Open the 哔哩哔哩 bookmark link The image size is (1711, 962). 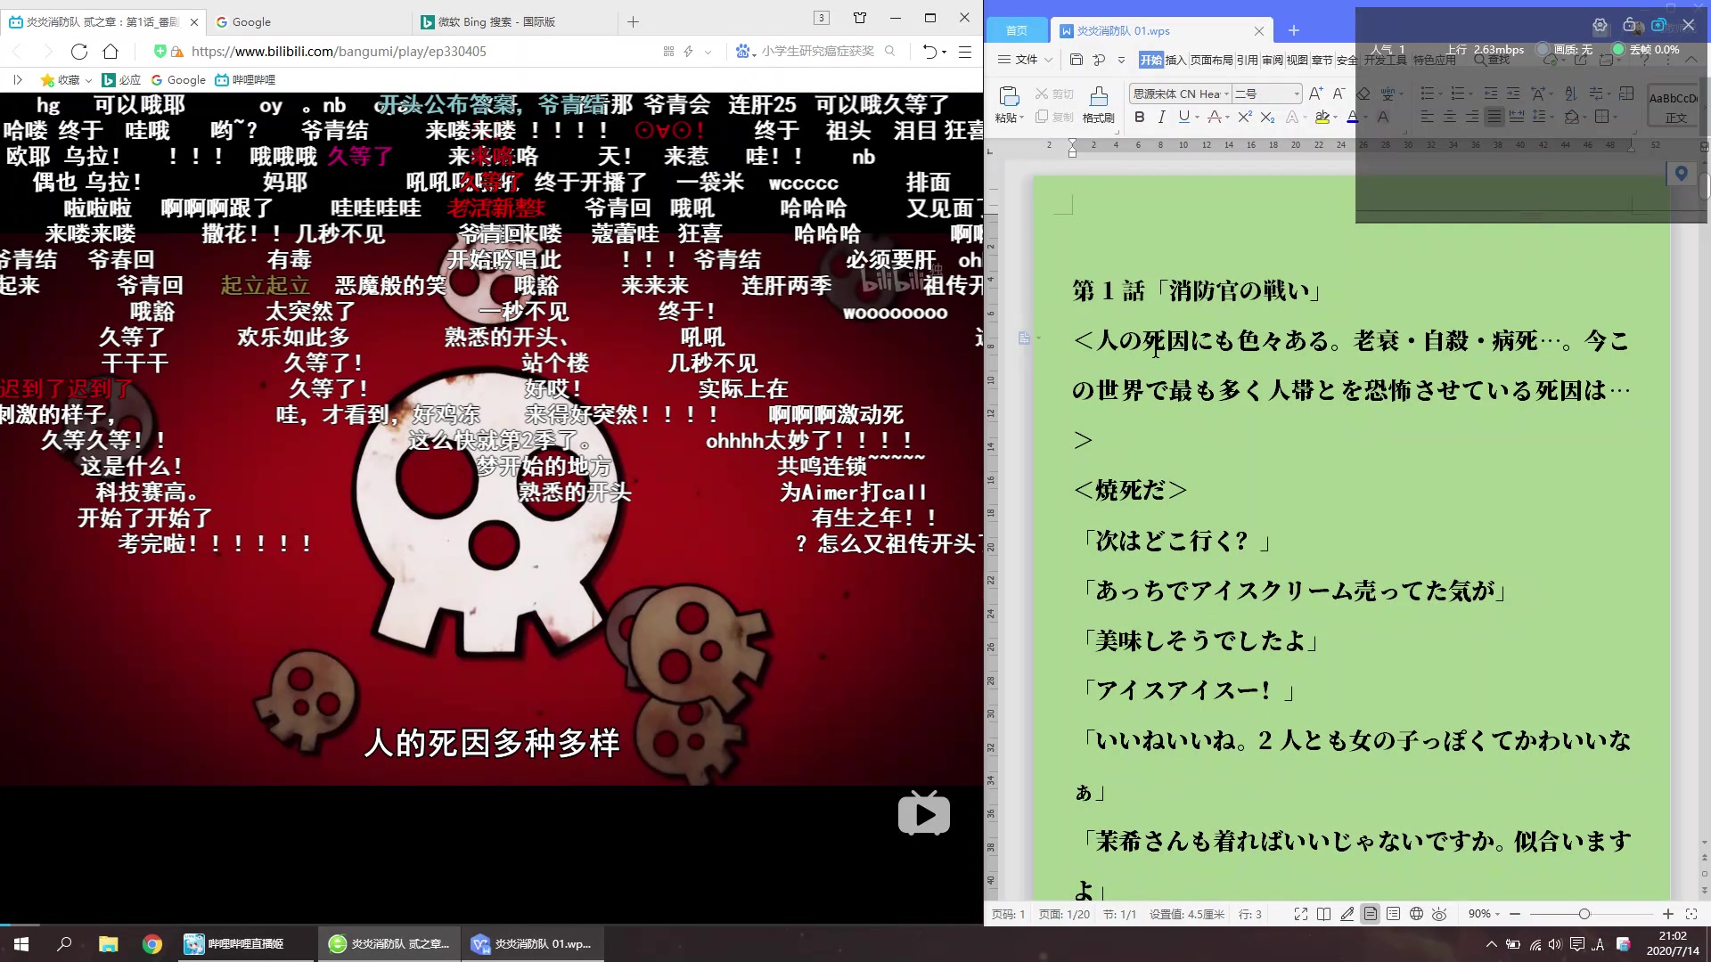click(x=245, y=80)
